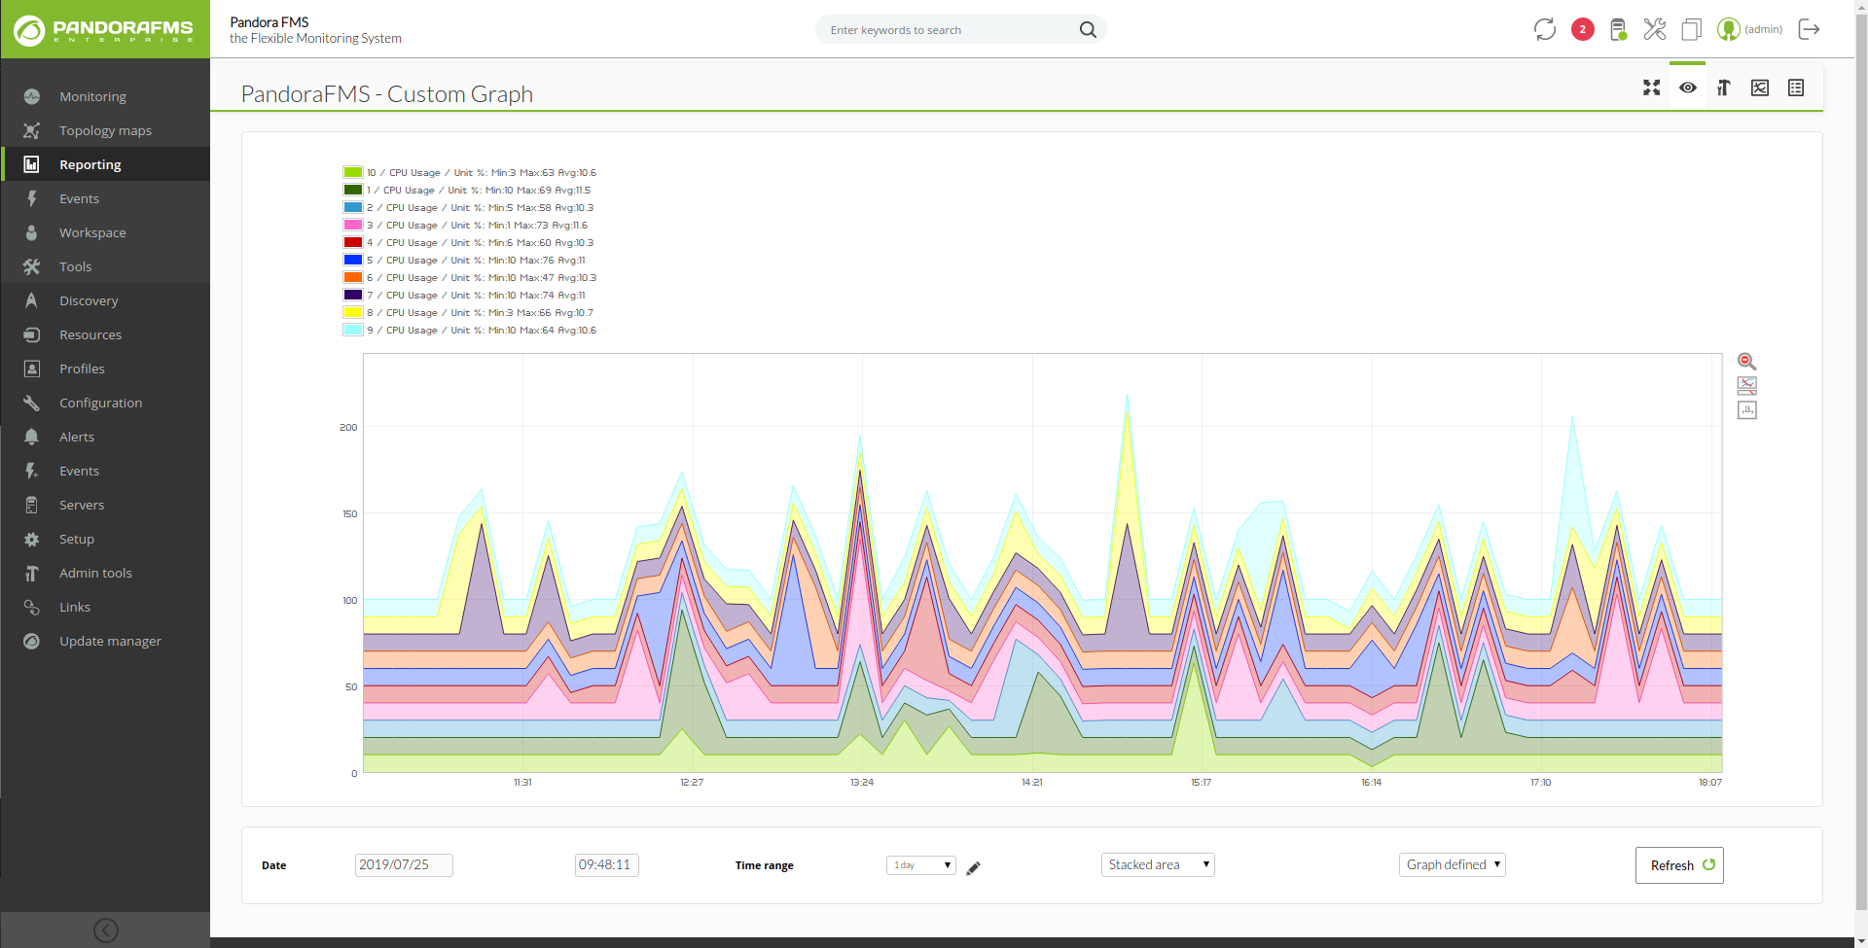Open the red notifications badge

click(1583, 29)
